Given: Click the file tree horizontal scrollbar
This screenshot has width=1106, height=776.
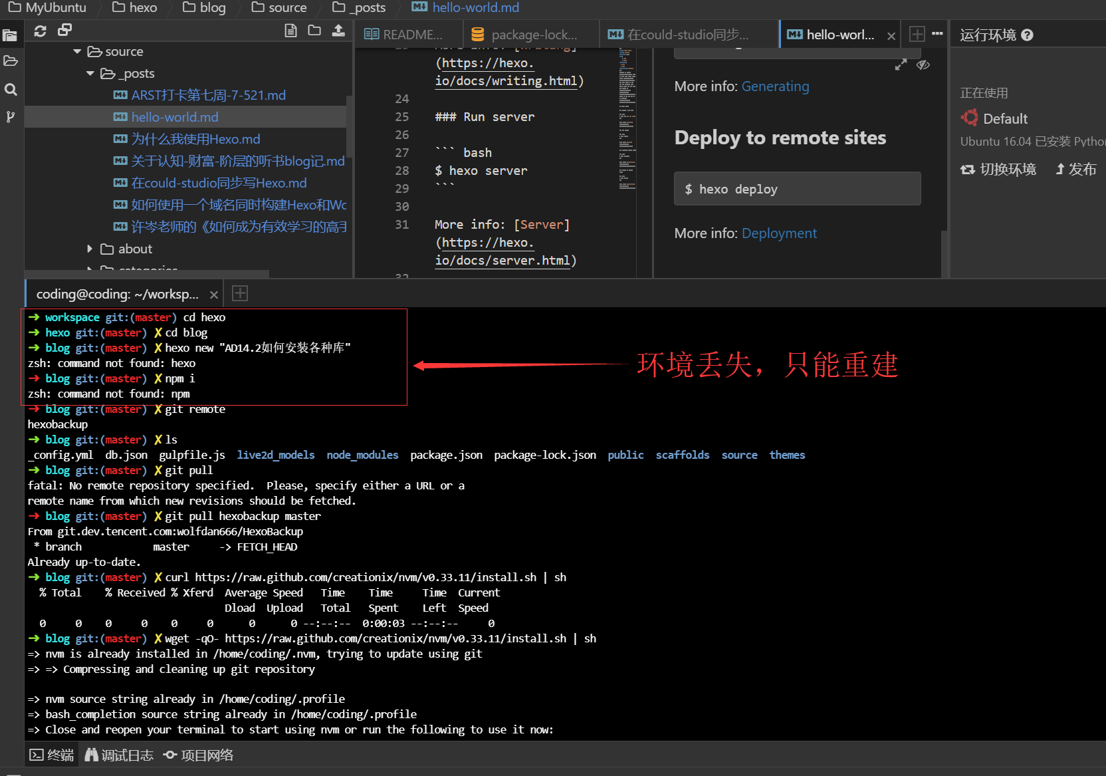Looking at the screenshot, I should coord(147,274).
